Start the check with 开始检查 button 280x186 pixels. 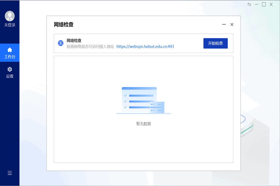pos(215,43)
